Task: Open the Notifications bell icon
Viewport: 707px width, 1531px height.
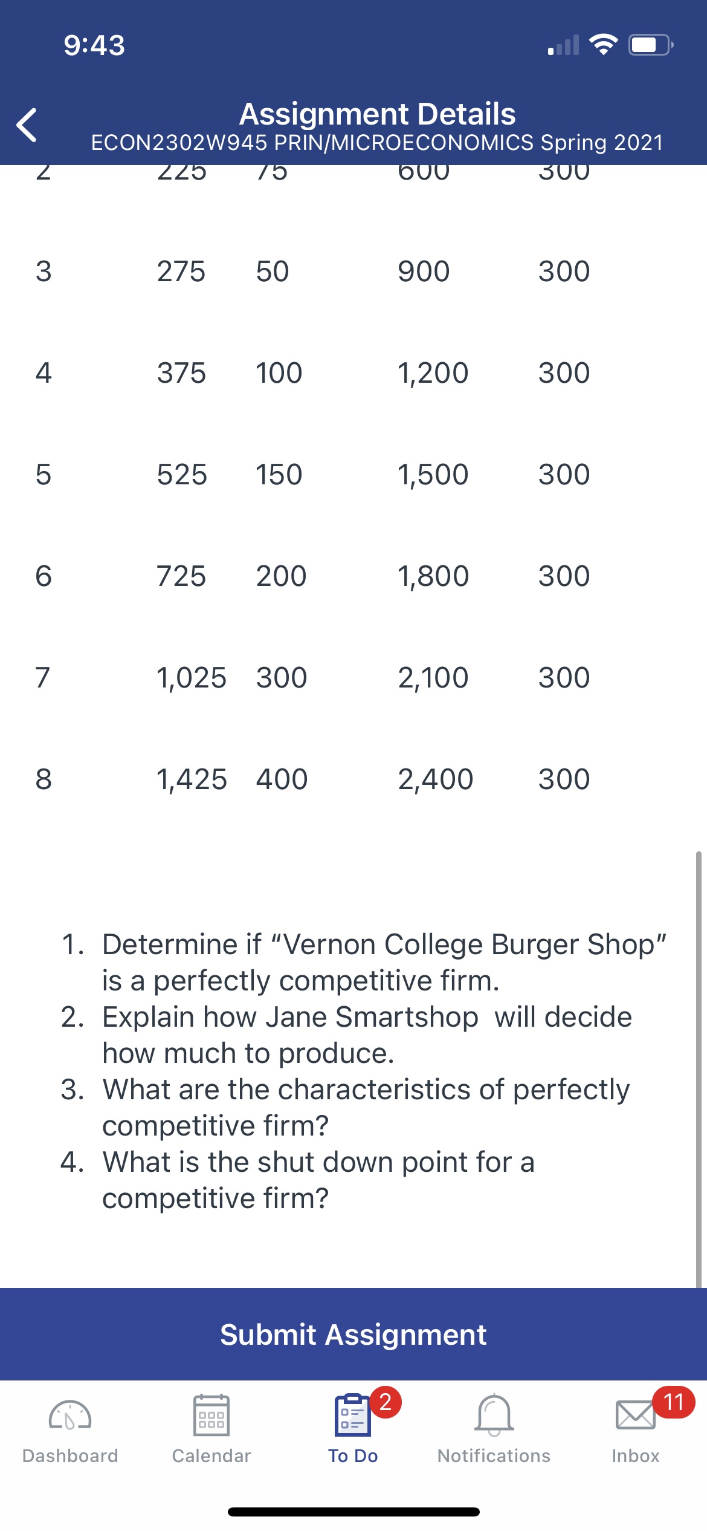Action: (x=494, y=1415)
